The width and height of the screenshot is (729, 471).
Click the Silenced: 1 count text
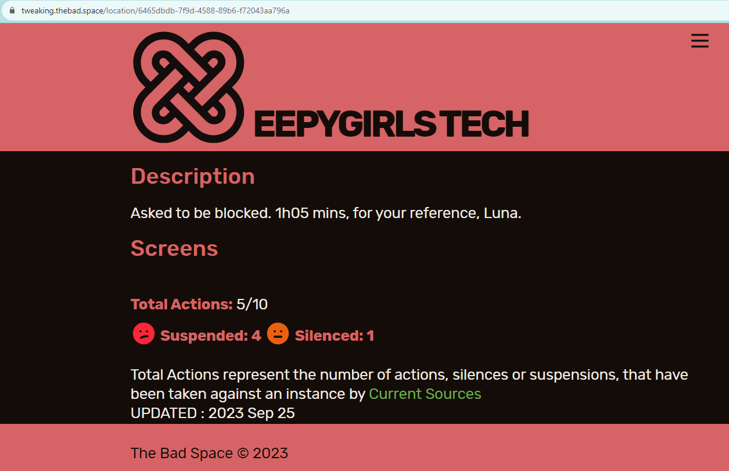[335, 336]
